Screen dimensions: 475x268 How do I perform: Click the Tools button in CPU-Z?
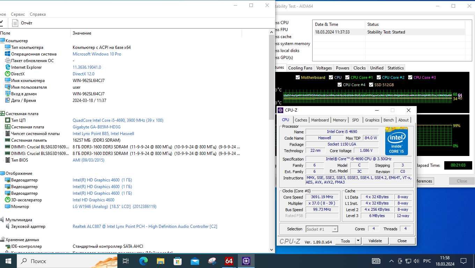pyautogui.click(x=345, y=241)
